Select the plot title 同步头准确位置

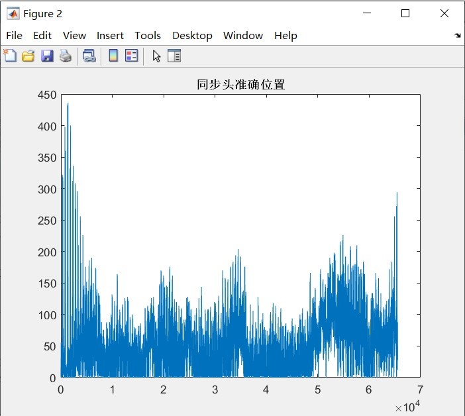click(x=241, y=85)
